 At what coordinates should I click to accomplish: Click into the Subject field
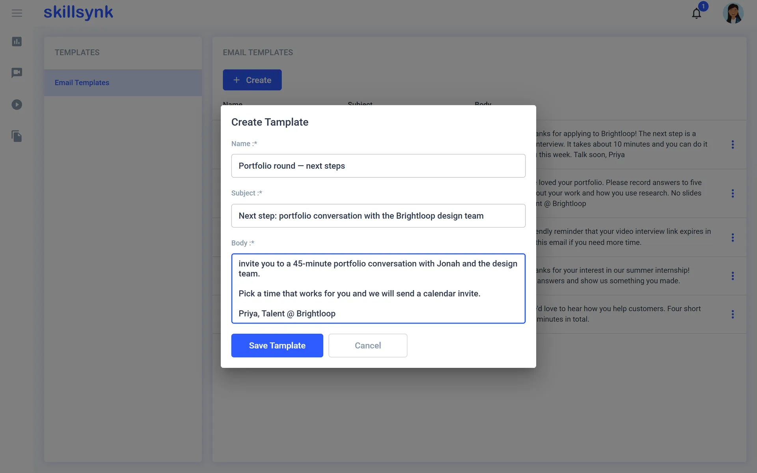tap(378, 216)
